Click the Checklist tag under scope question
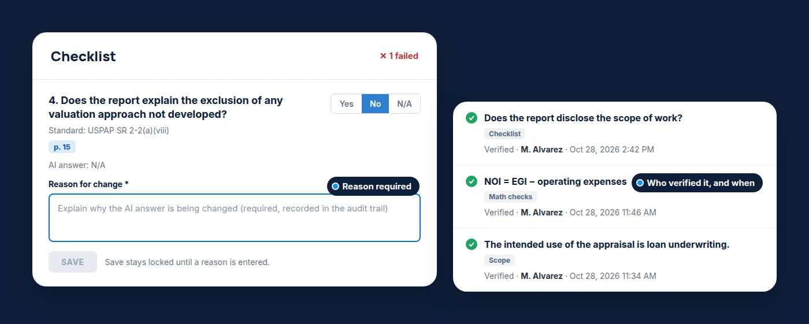The image size is (809, 324). (504, 133)
